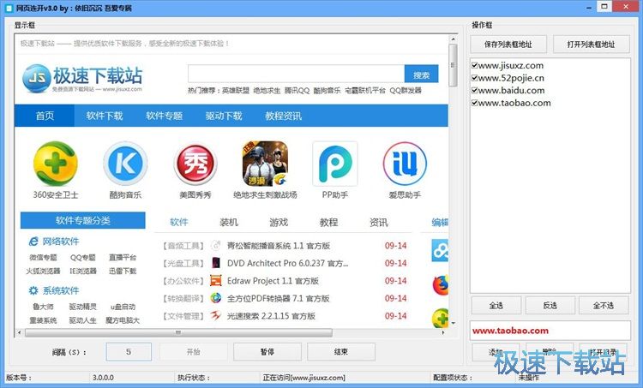This screenshot has height=388, width=643.
Task: Open the 教程资讯 navigation tab
Action: pos(284,116)
